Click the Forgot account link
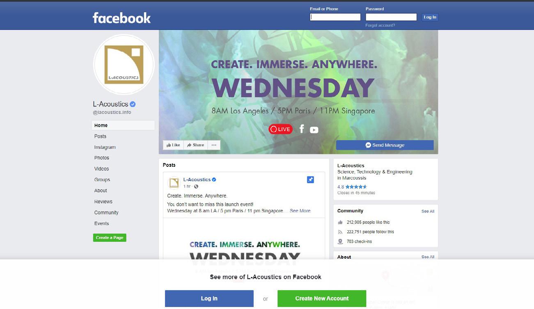This screenshot has height=309, width=534. pyautogui.click(x=380, y=25)
